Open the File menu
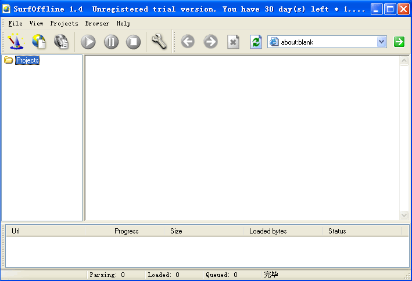Viewport: 412px width, 281px height. pos(15,24)
